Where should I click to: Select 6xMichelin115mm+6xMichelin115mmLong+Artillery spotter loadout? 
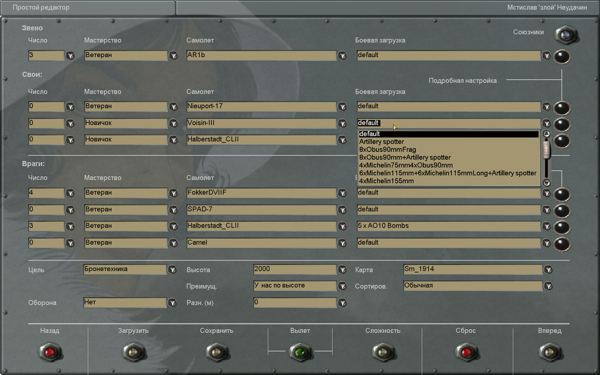448,173
